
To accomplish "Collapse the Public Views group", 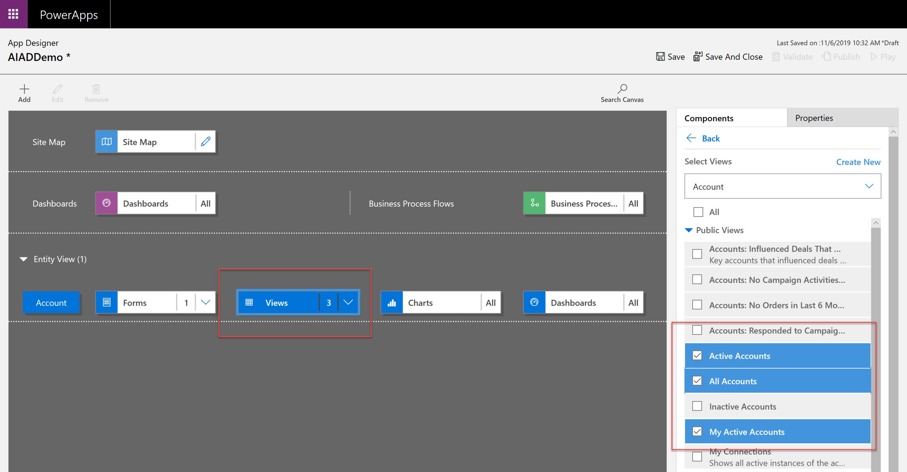I will point(689,230).
